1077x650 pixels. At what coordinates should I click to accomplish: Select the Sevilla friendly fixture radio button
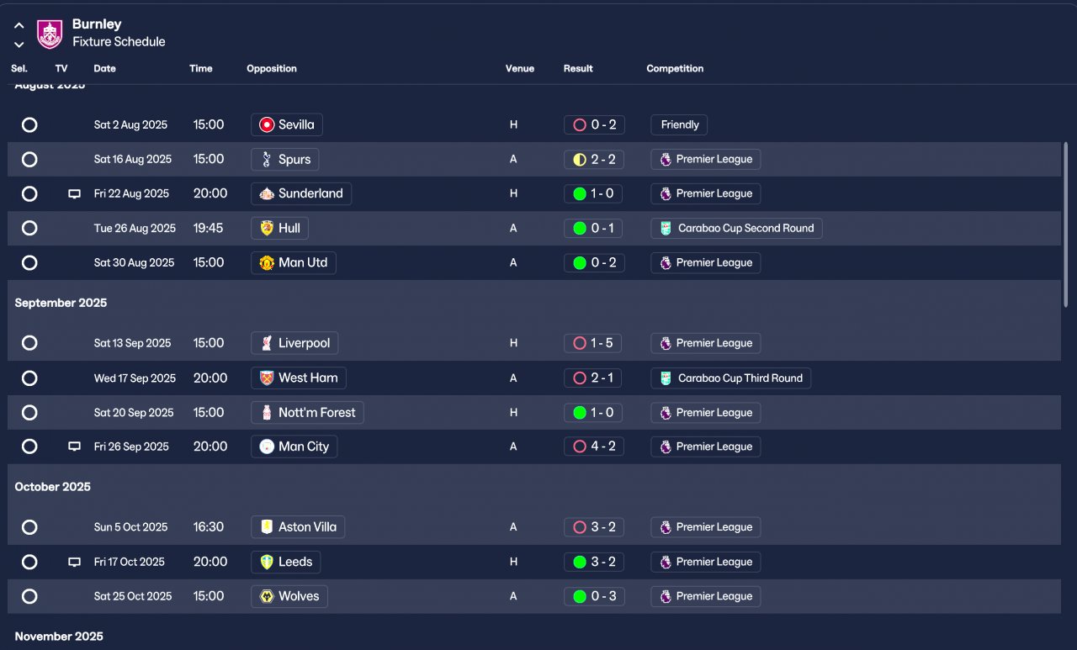[29, 125]
